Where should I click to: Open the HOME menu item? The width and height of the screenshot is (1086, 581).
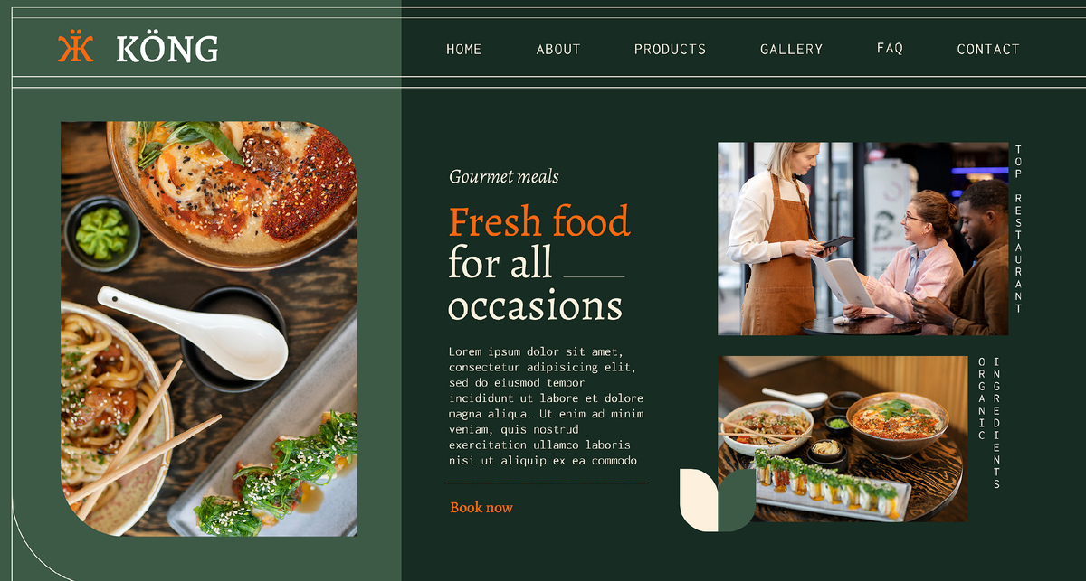pyautogui.click(x=464, y=50)
